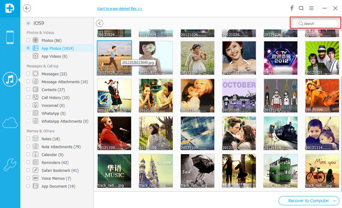The image size is (342, 208).
Task: Click the Search input field
Action: (x=317, y=23)
